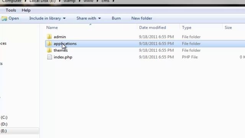Sort by the Type column header
The height and width of the screenshot is (138, 245).
click(x=186, y=28)
